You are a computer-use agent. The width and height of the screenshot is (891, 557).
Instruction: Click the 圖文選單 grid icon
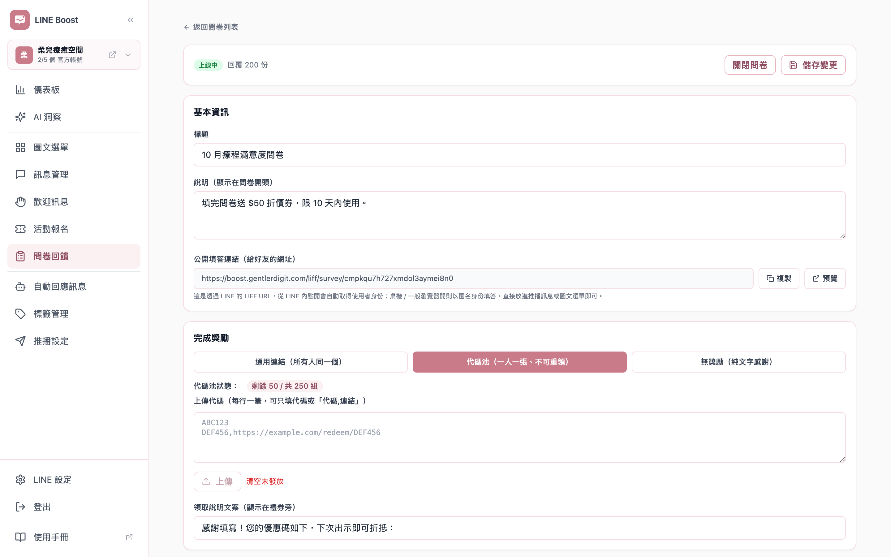(x=20, y=147)
